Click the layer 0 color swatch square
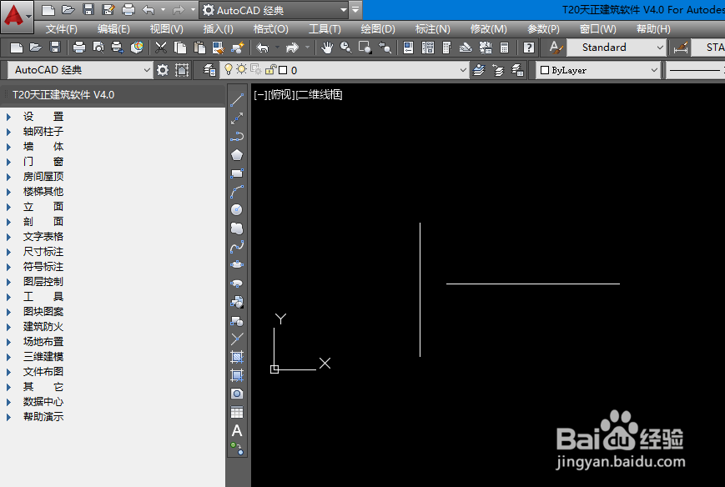The height and width of the screenshot is (487, 725). point(283,70)
